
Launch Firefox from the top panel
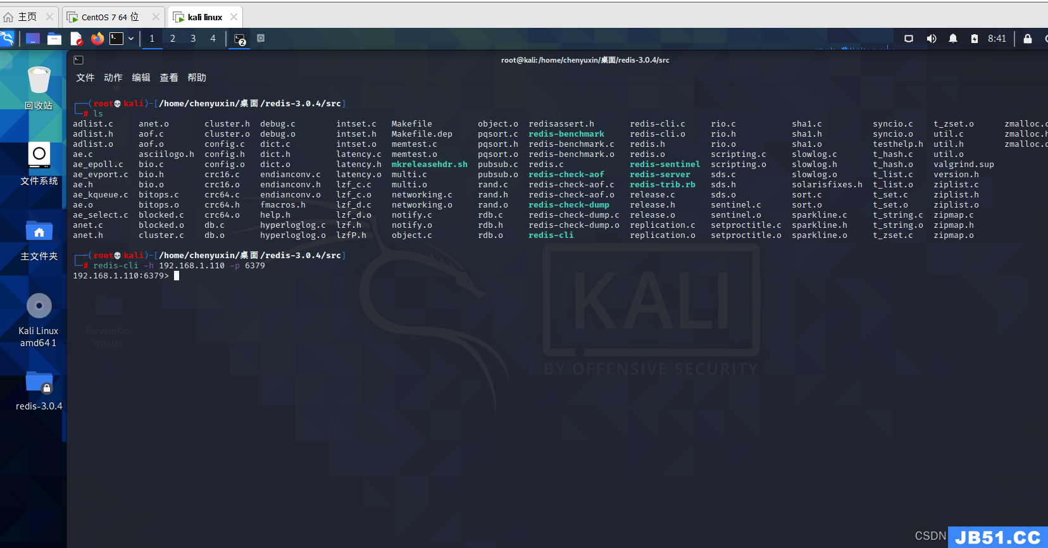(x=97, y=39)
